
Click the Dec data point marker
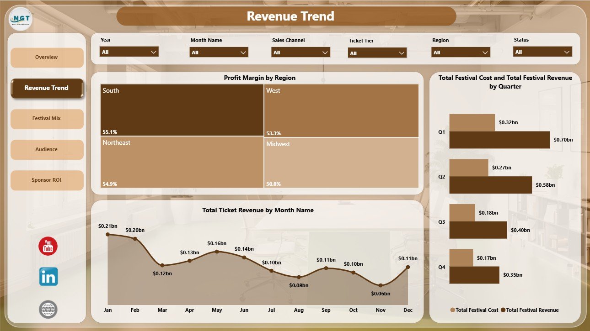pos(408,267)
